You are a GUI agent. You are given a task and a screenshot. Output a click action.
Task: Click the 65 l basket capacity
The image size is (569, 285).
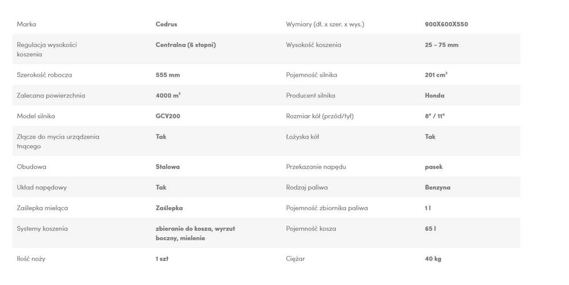[430, 229]
